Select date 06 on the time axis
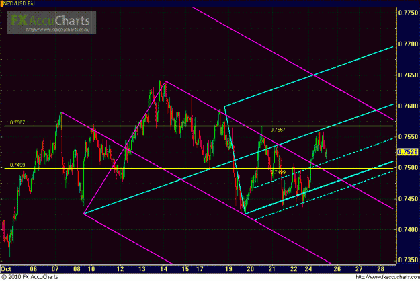 pyautogui.click(x=33, y=269)
